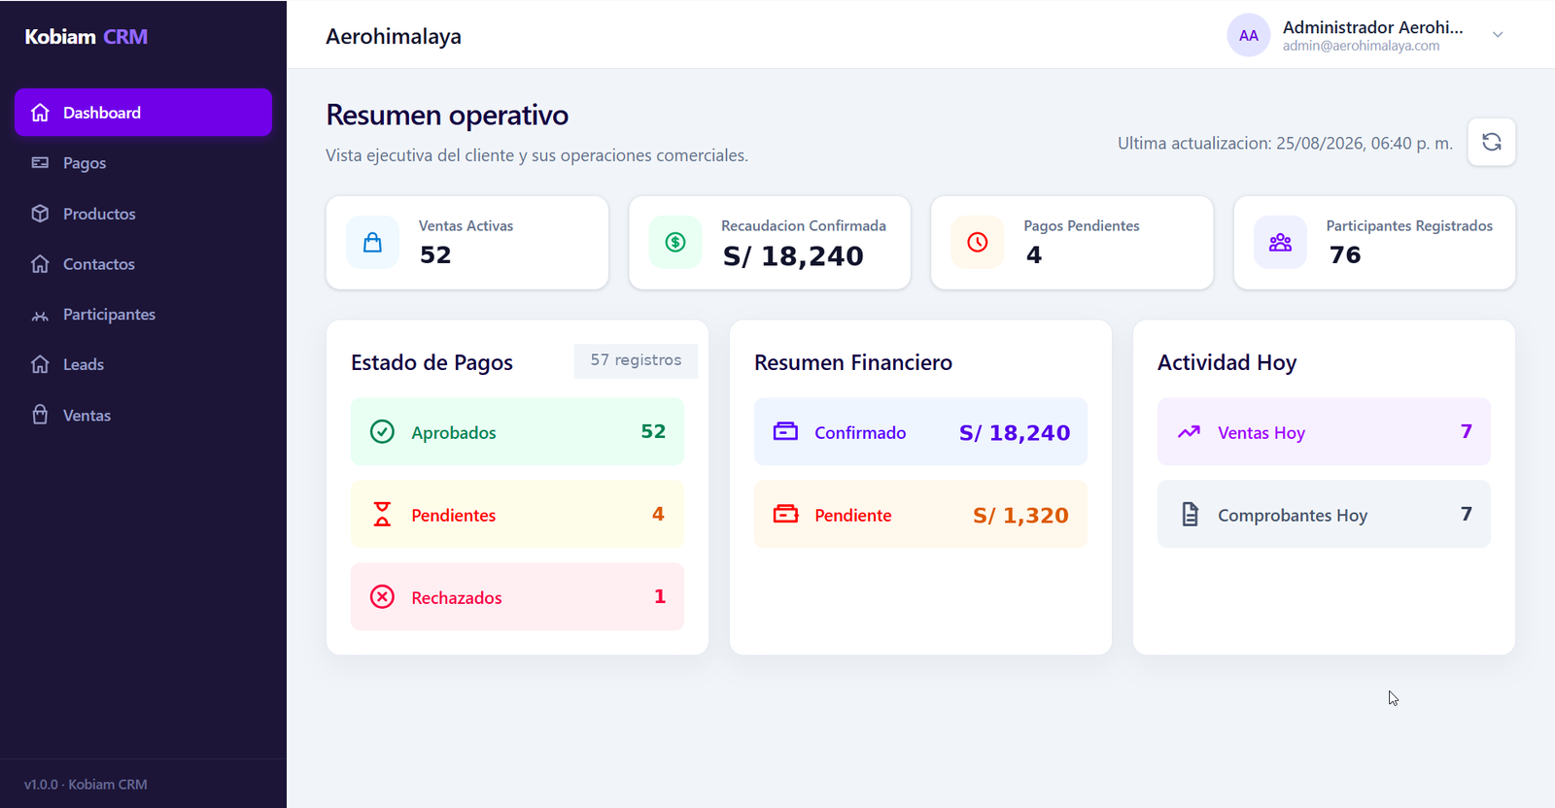Click the Participantes people icon in sidebar
Screen dimensions: 1555x808
40,315
